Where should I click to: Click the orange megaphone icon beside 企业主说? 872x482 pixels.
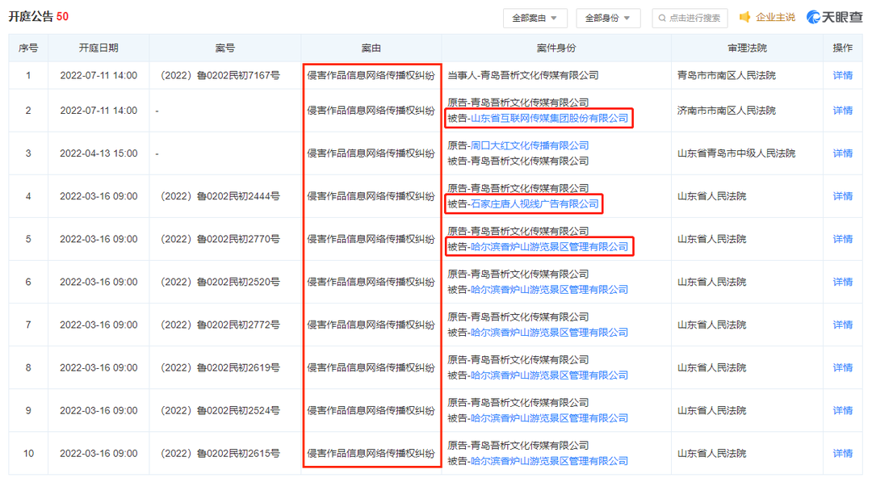744,18
